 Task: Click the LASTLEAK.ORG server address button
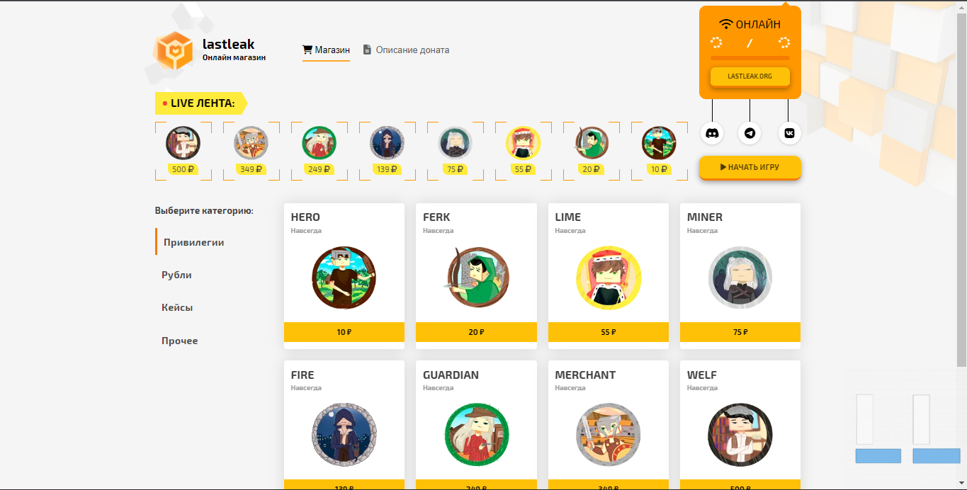[x=750, y=76]
